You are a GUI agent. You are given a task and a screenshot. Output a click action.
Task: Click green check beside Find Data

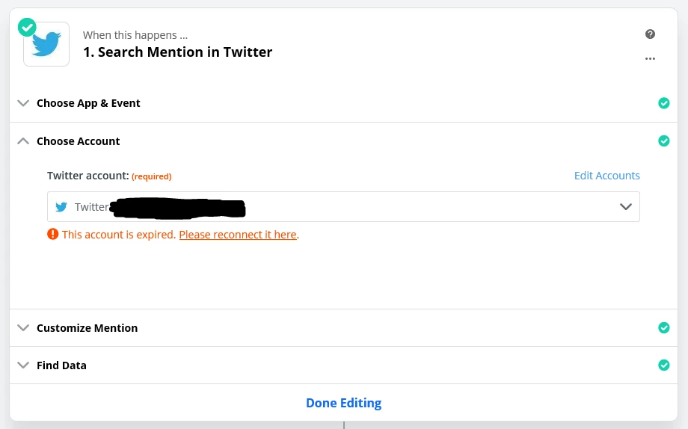(x=663, y=365)
